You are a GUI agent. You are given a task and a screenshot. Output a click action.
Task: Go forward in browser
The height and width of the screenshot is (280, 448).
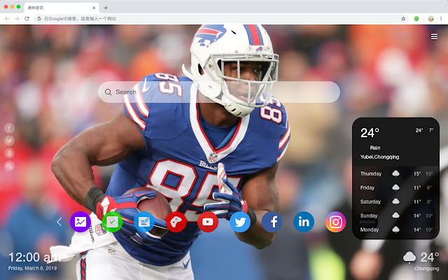tap(17, 19)
